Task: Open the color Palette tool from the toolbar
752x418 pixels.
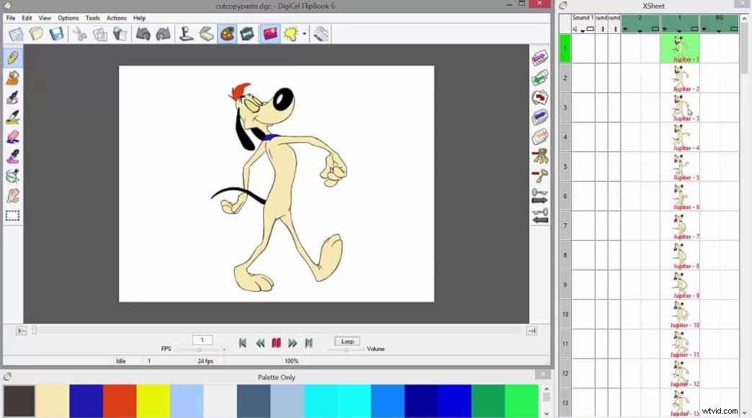Action: click(227, 33)
